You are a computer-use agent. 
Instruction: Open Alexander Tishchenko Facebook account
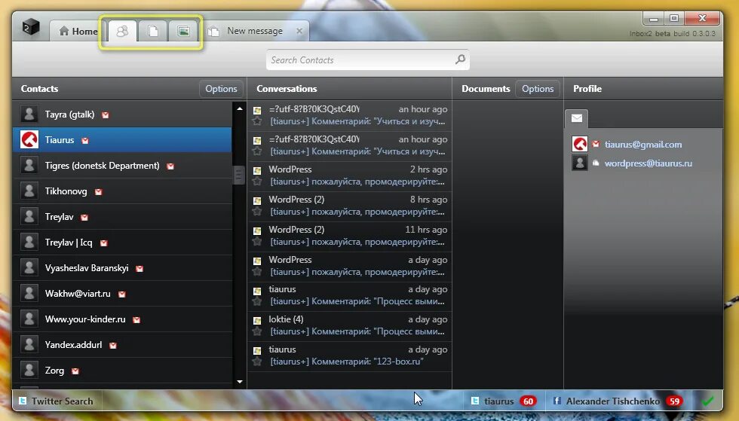click(x=612, y=401)
